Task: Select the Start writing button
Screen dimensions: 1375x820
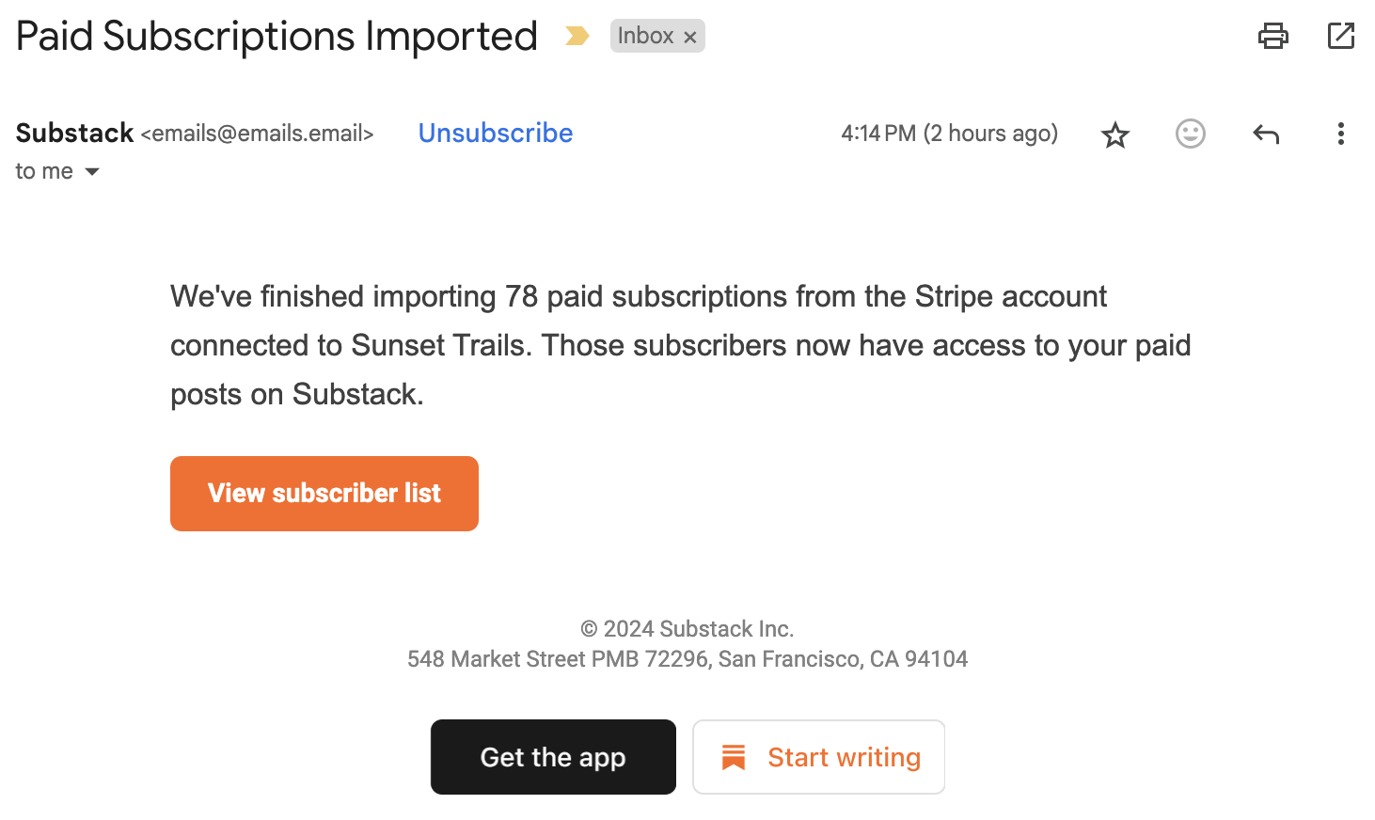Action: point(819,757)
